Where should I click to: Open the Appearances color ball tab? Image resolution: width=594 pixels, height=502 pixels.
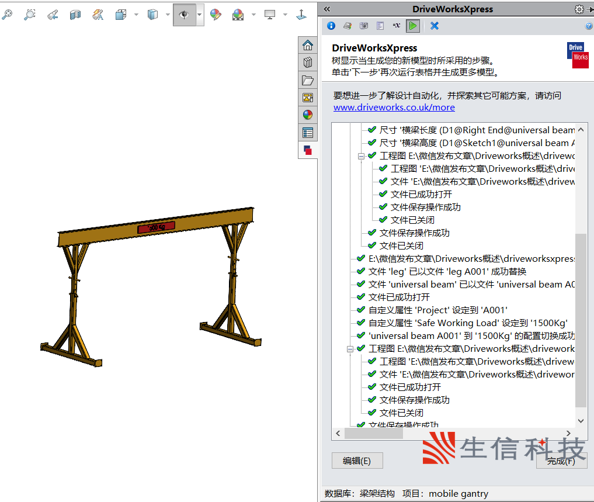[x=308, y=115]
